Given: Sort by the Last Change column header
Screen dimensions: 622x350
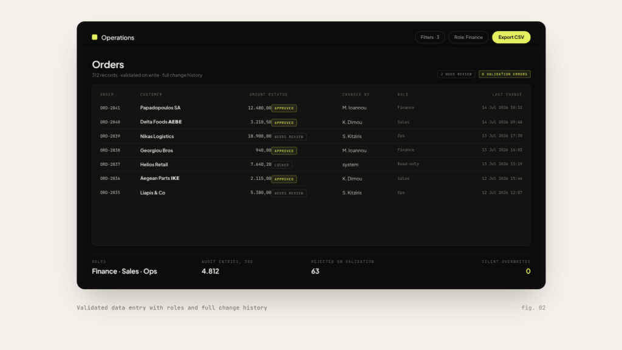Looking at the screenshot, I should tap(507, 94).
